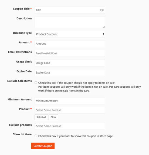Grab the Description textarea resize handle
Screen dimensions: 149x155
coord(104,27)
